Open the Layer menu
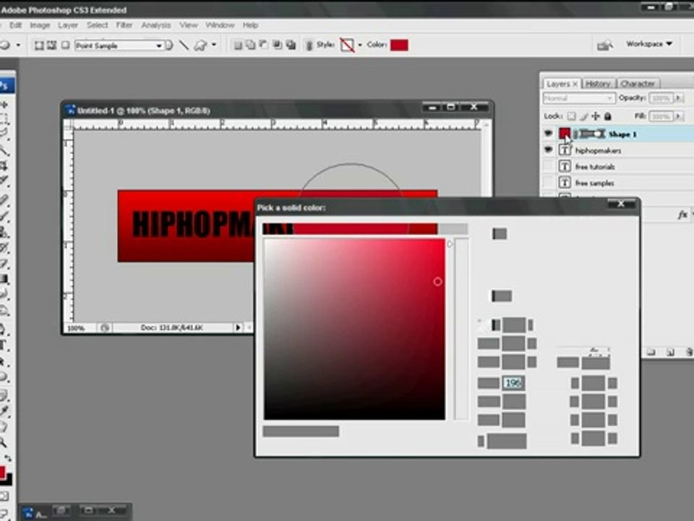This screenshot has height=521, width=694. 68,25
